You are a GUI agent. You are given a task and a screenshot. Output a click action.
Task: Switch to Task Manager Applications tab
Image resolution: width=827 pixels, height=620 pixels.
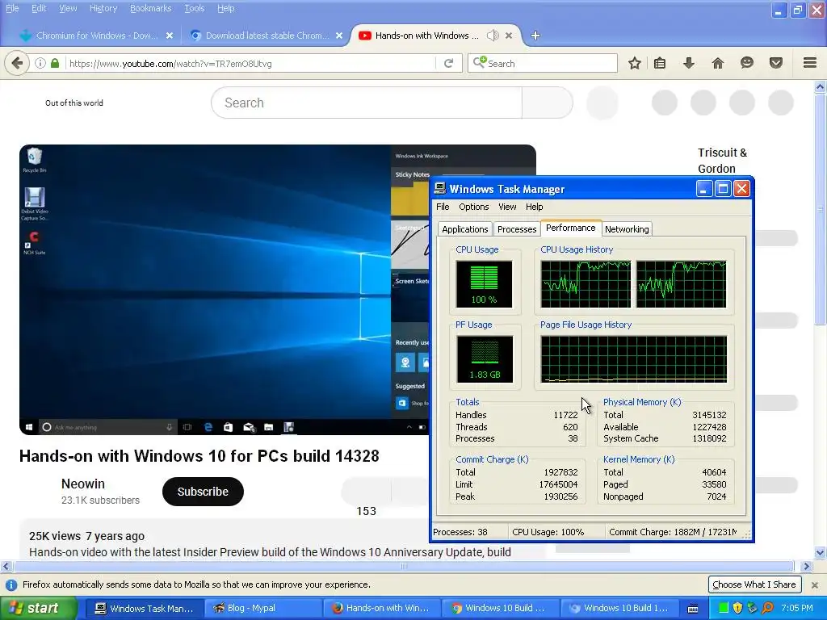point(464,229)
